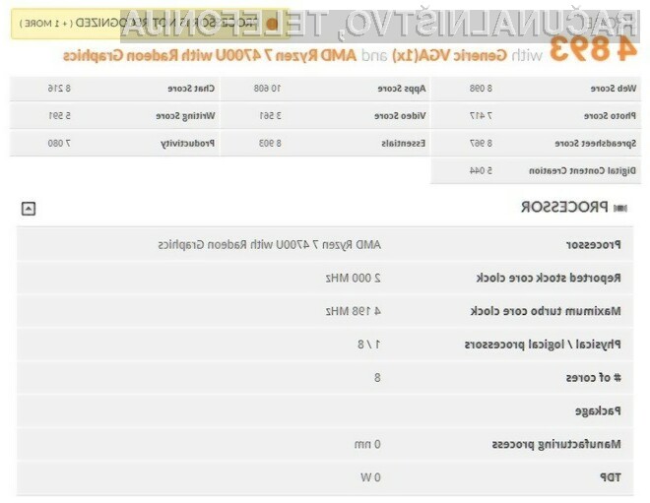Select the Web Score value 8 098
This screenshot has height=503, width=650.
481,89
